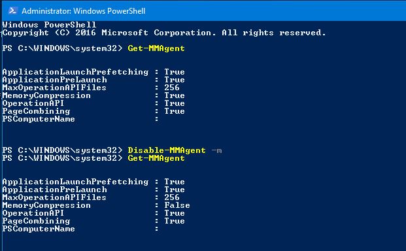This screenshot has width=406, height=251.
Task: Click the -m parameter after Disable-MMAgent
Action: (x=216, y=150)
